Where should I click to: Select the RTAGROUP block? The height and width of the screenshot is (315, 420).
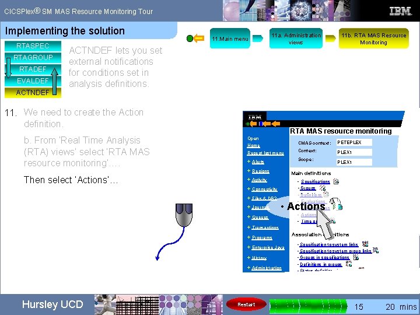33,58
